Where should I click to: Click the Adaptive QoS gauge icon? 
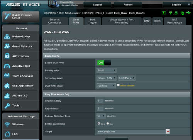click(7, 66)
